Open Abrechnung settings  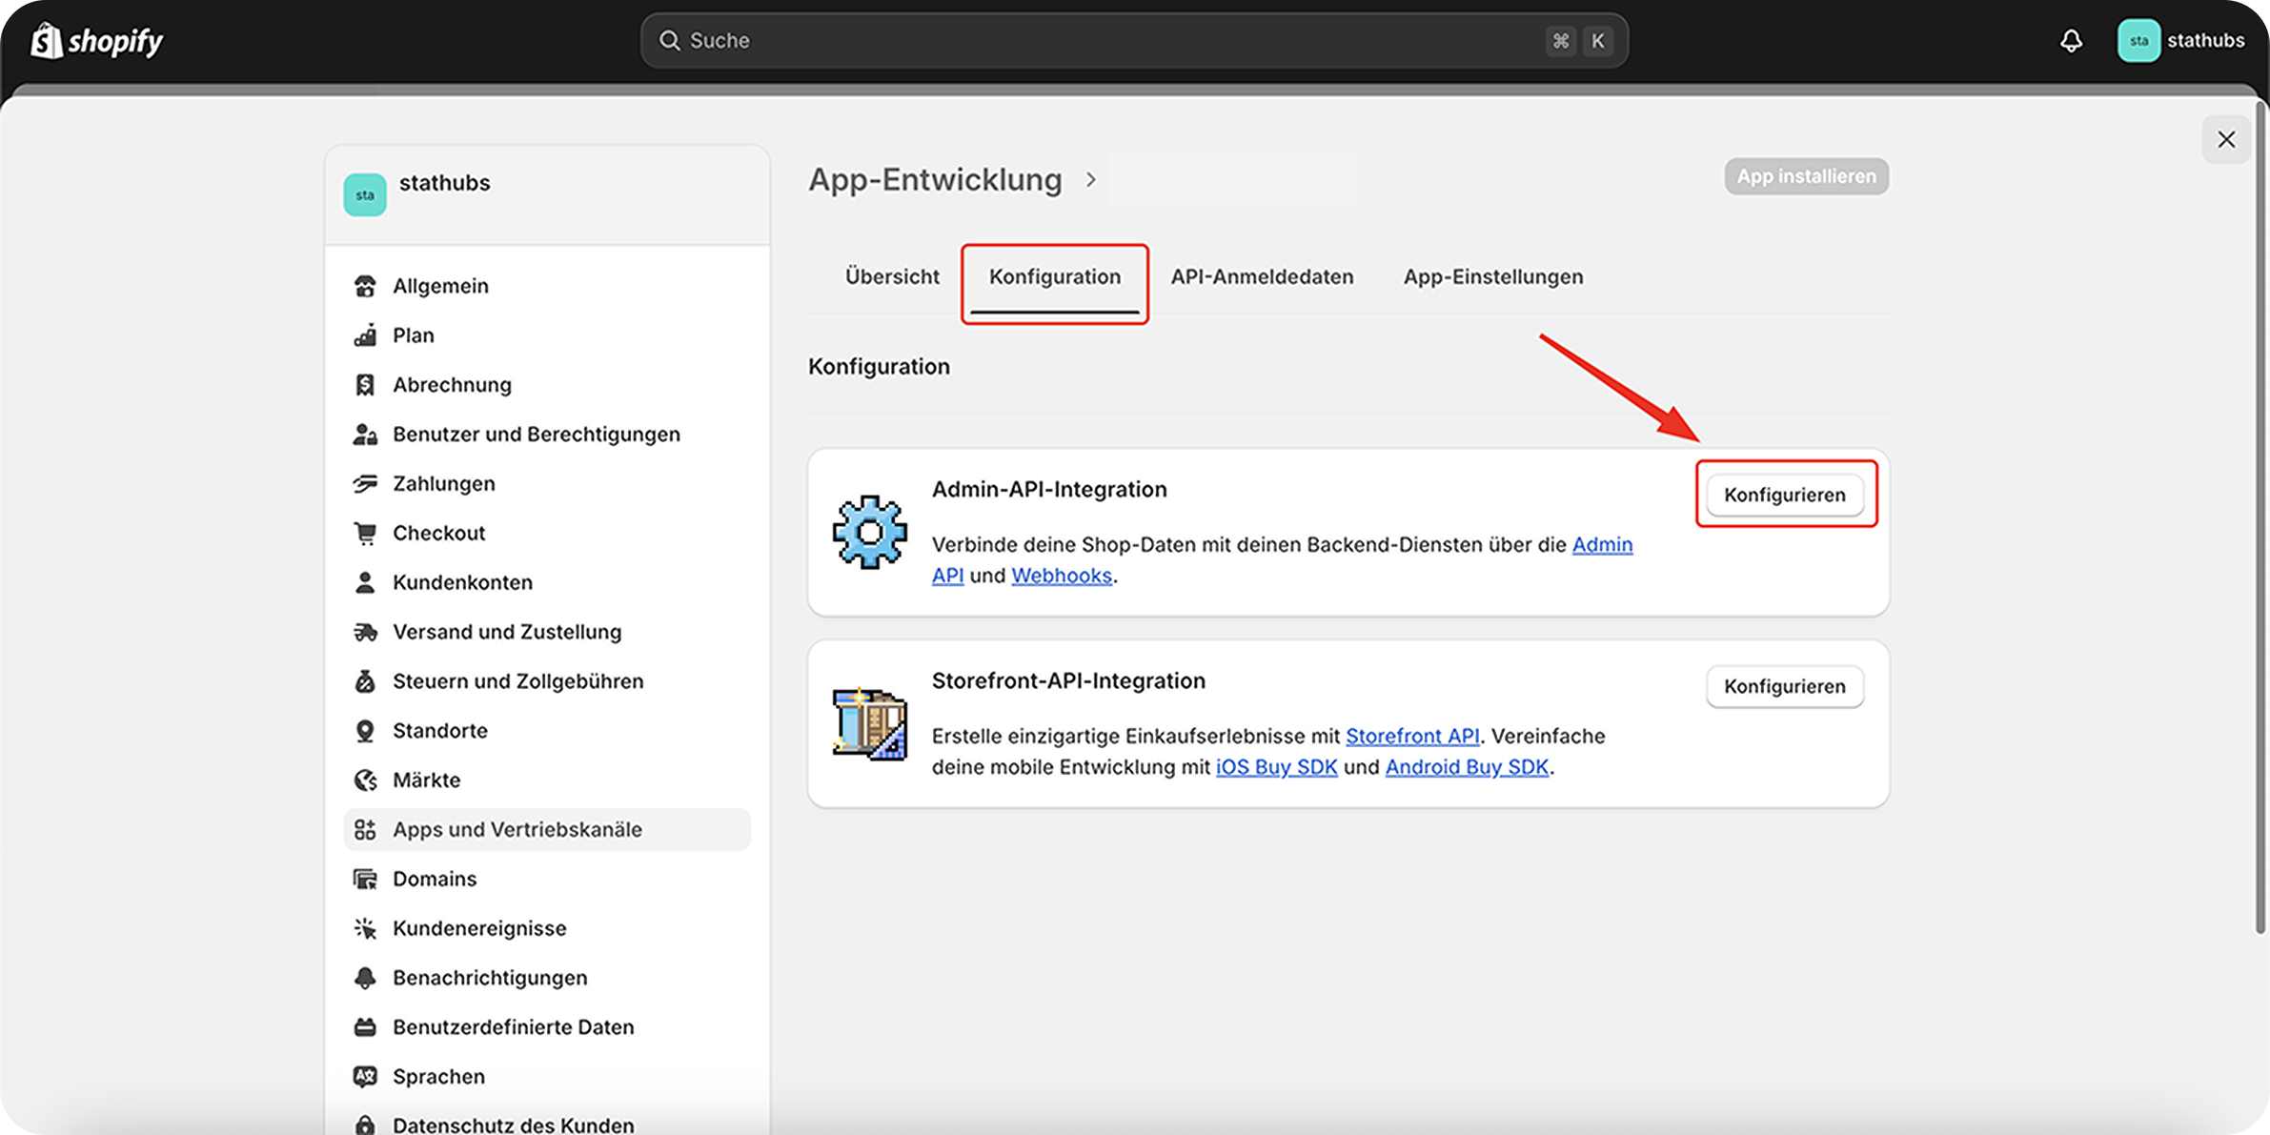coord(547,385)
